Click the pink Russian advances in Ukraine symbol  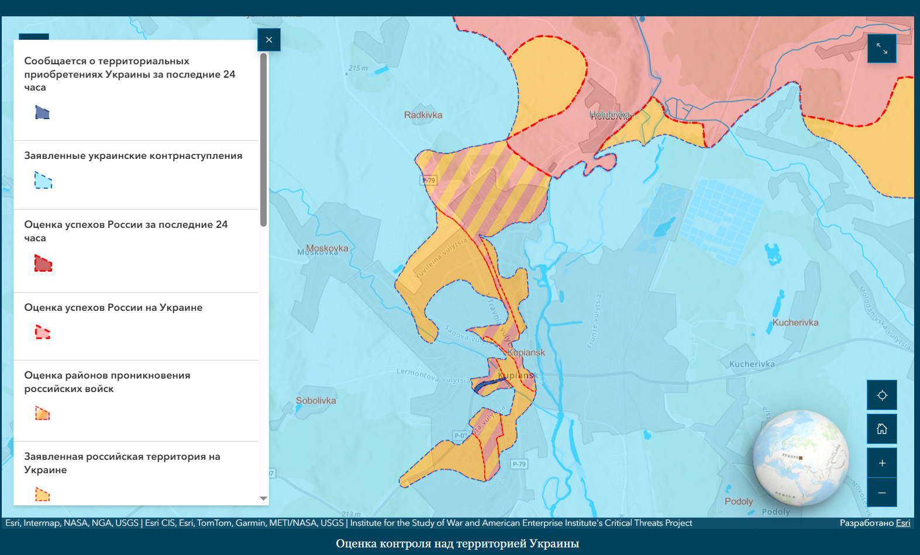point(43,332)
